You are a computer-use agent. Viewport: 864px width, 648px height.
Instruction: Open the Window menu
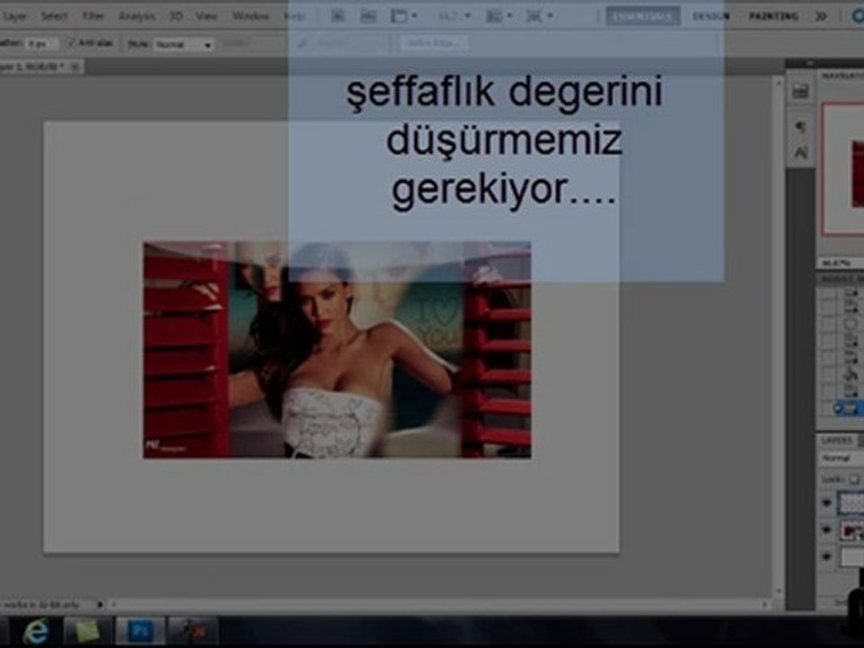(250, 16)
